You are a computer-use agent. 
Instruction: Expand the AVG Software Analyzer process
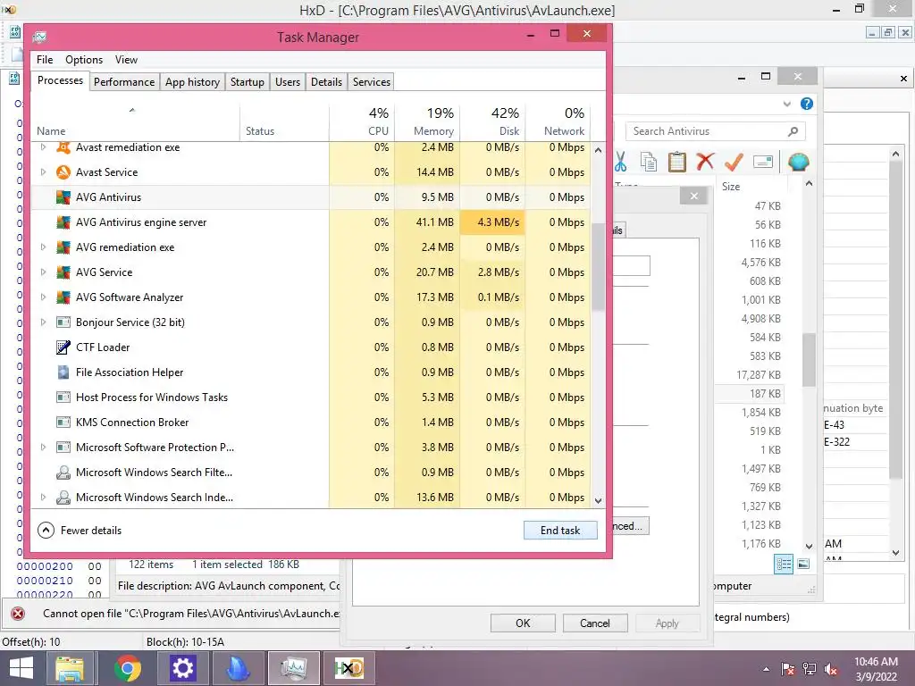point(43,297)
